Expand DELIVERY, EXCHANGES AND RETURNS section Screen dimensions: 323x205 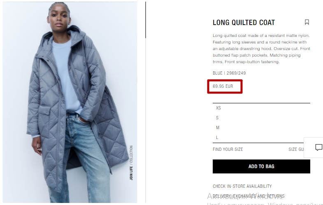249,196
